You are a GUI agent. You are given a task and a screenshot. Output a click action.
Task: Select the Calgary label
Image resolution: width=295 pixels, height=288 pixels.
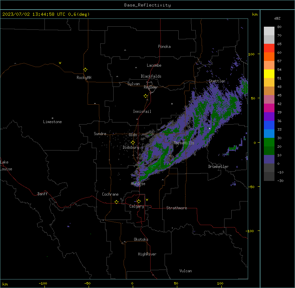[x=137, y=206]
